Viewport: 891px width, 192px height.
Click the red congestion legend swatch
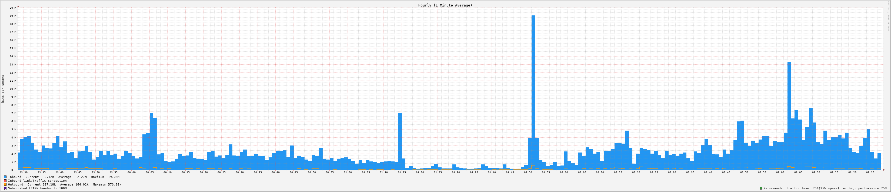5,181
